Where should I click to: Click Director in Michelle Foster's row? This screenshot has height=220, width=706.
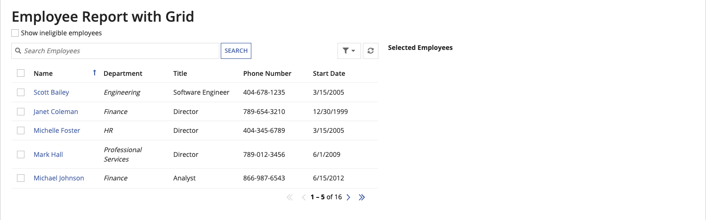click(x=186, y=130)
